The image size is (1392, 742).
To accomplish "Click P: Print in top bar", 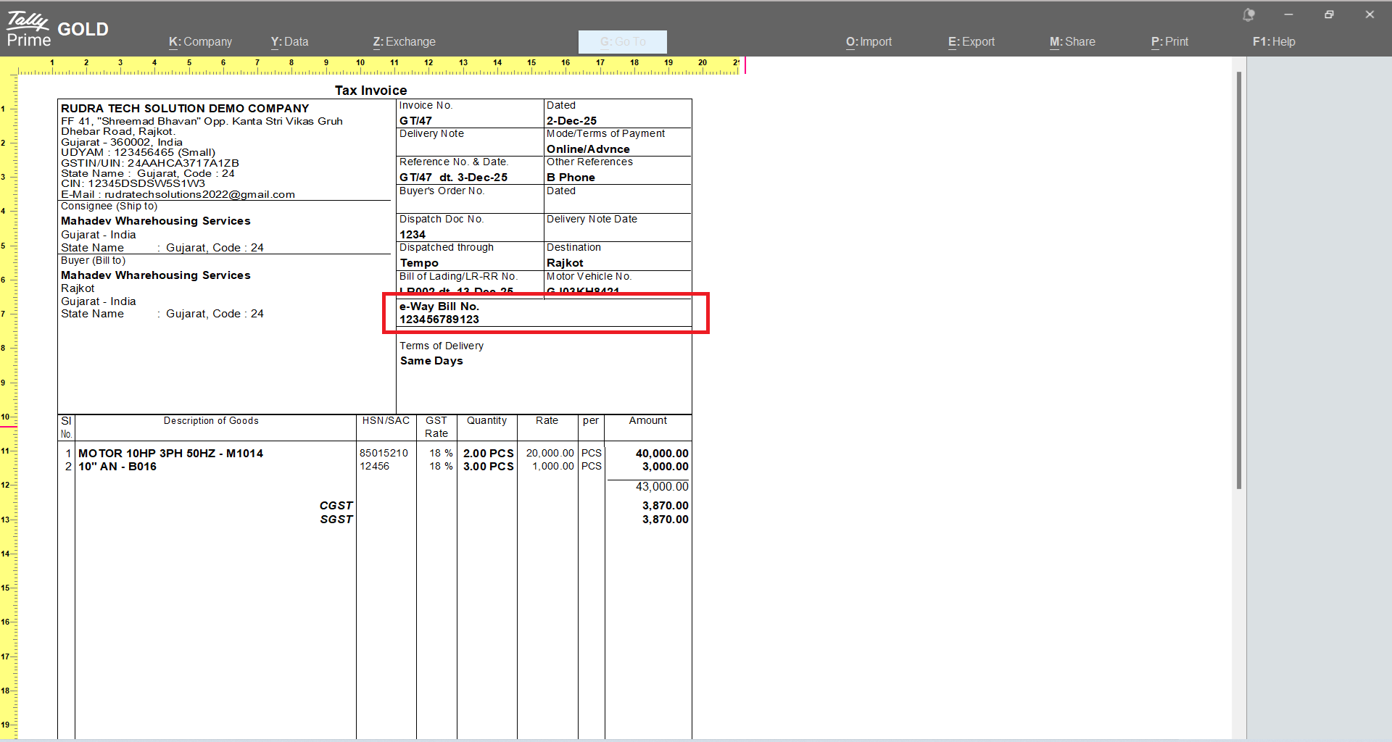I will tap(1169, 42).
